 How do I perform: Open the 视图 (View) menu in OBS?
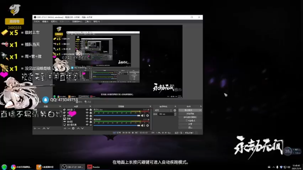[x=54, y=22]
